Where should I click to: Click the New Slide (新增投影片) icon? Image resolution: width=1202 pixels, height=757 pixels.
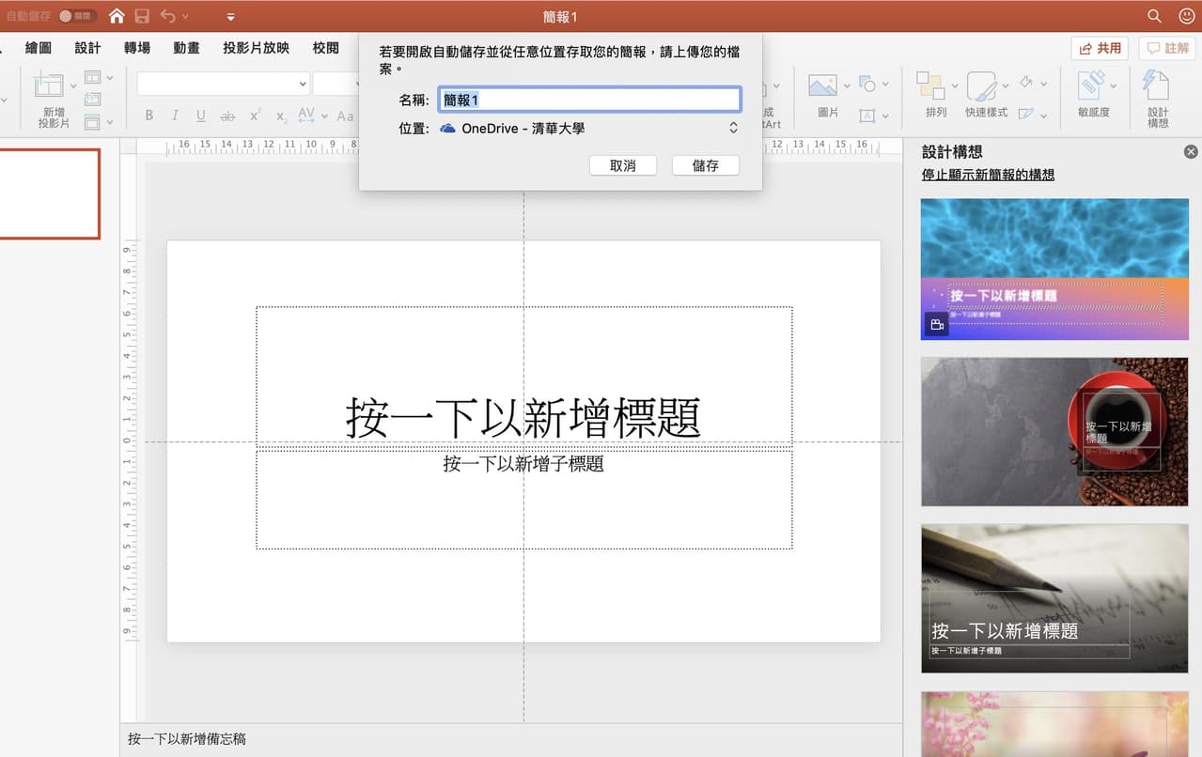point(50,85)
